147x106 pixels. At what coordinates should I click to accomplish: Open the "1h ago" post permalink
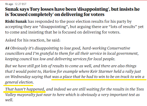(x=9, y=4)
